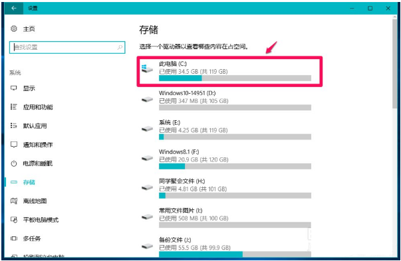Click '已使用 508 MB (共 100 GB)' text
This screenshot has height=261, width=401.
[x=194, y=218]
